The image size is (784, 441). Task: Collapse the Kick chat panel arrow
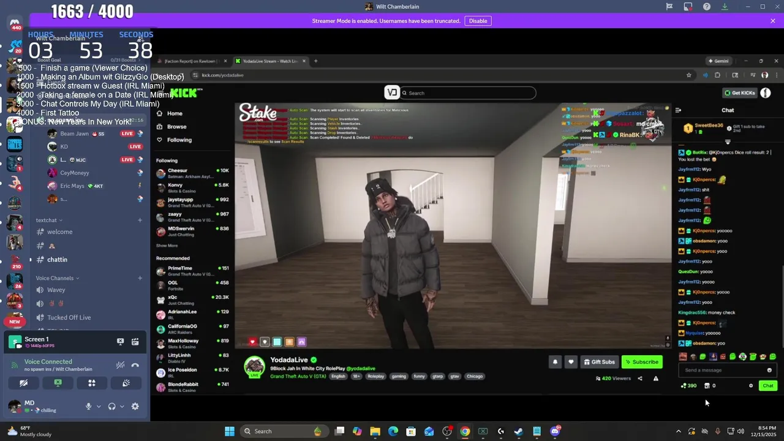(678, 110)
